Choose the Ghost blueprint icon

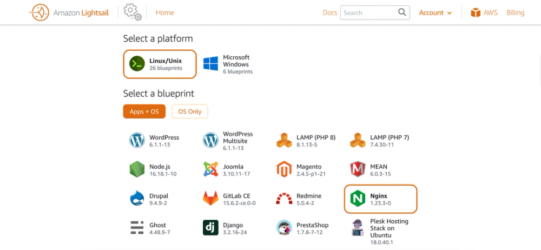[137, 228]
